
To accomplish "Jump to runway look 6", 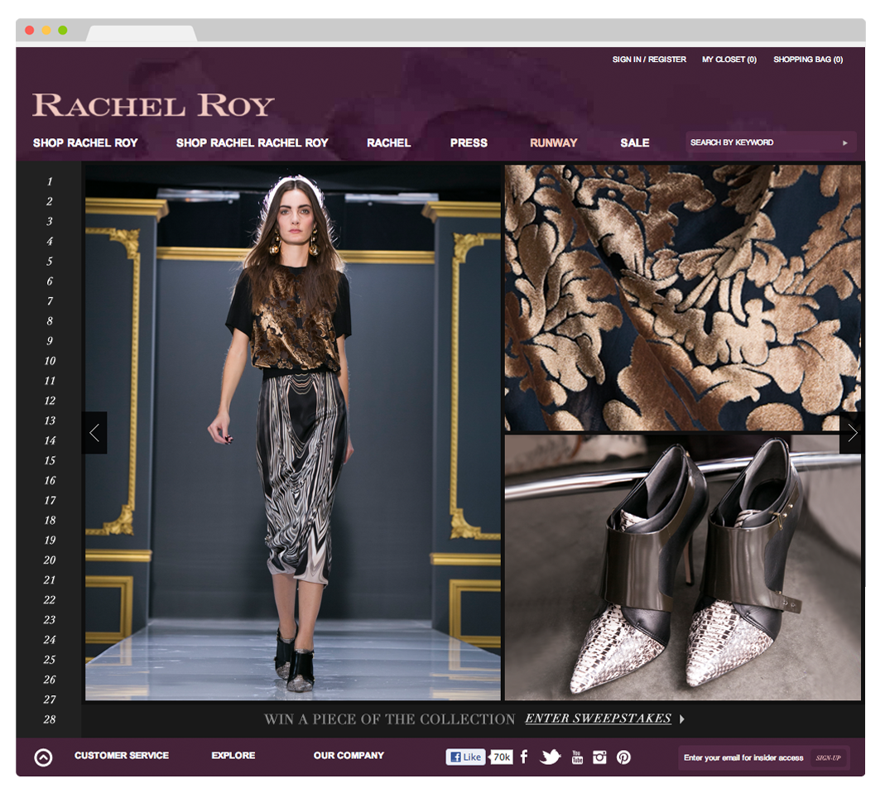I will (x=50, y=281).
